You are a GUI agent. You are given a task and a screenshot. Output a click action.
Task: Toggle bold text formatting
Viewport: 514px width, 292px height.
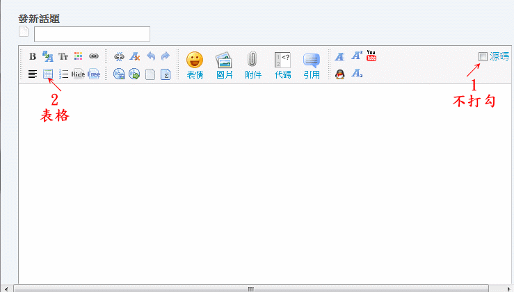tap(33, 56)
